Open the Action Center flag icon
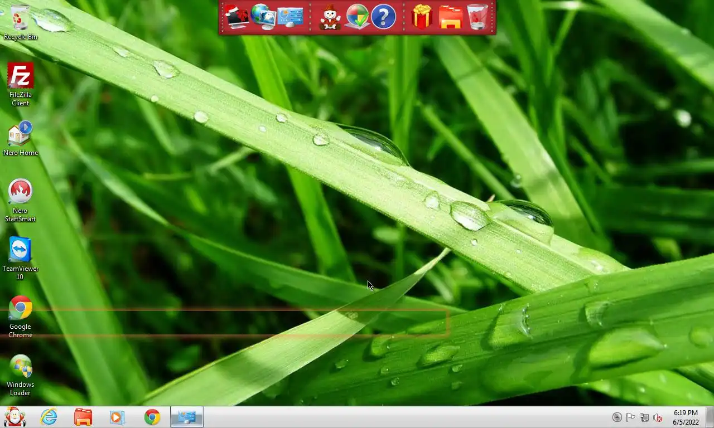Screen dimensions: 714x428 (630, 417)
